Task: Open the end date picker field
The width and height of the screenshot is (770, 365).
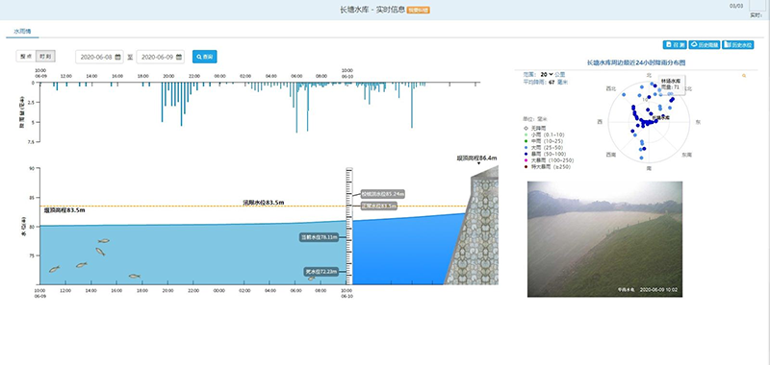Action: [x=160, y=57]
